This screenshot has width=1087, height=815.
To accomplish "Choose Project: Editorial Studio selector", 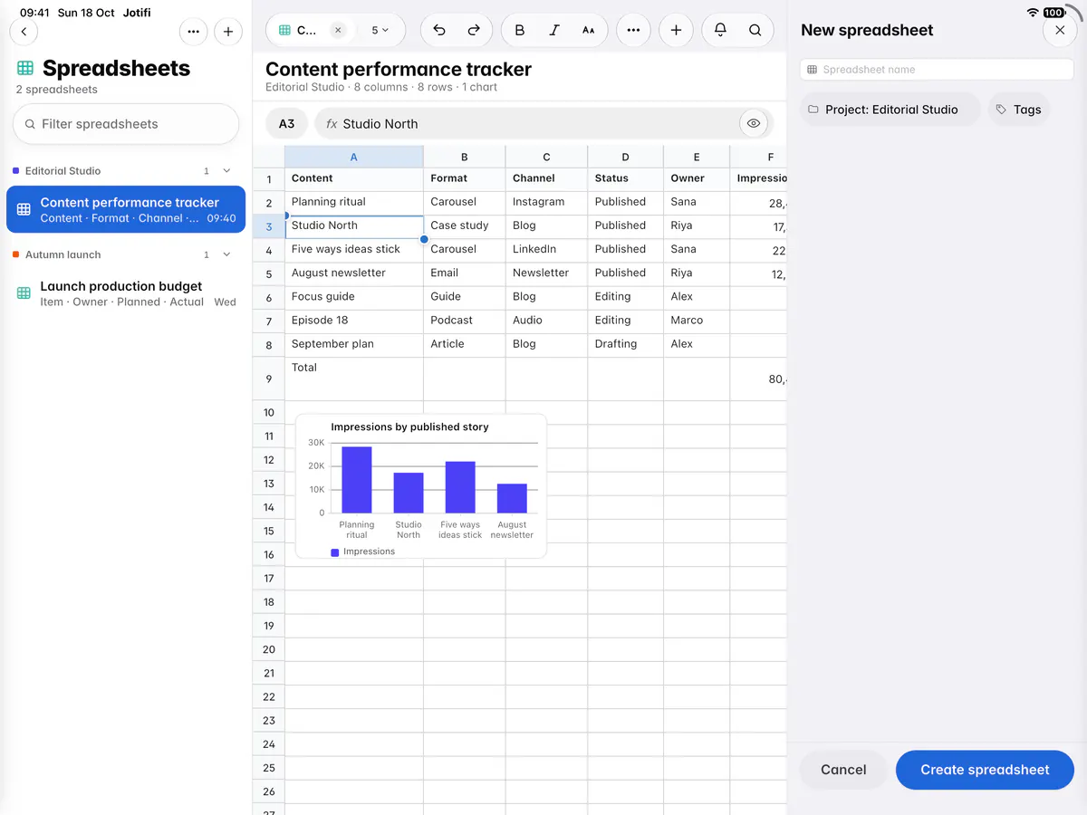I will click(890, 110).
